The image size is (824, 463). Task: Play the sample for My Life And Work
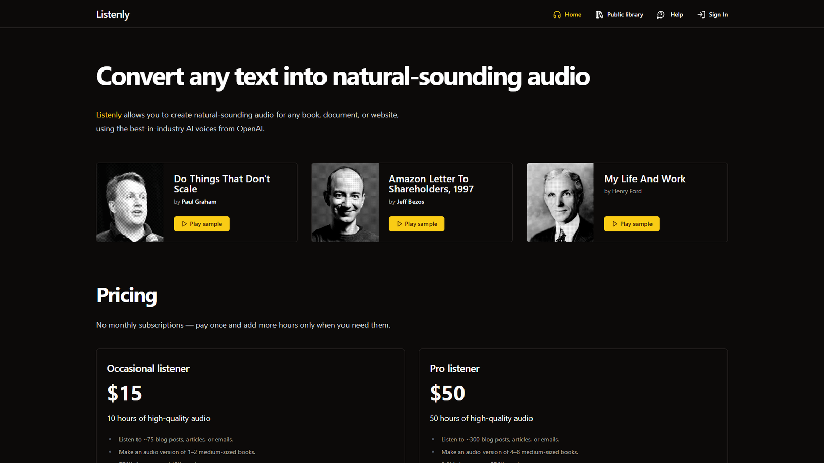pyautogui.click(x=631, y=224)
